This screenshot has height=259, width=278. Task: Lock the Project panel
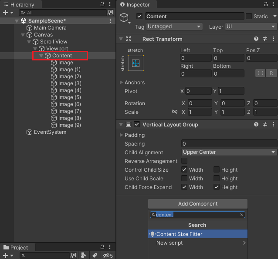tap(102, 247)
